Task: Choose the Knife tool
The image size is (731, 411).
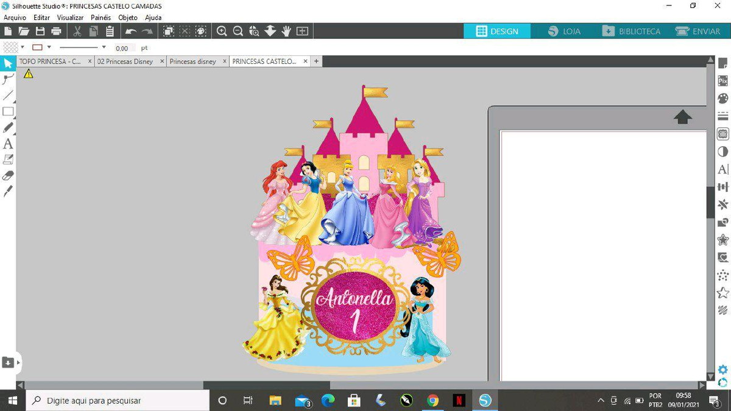Action: point(8,191)
